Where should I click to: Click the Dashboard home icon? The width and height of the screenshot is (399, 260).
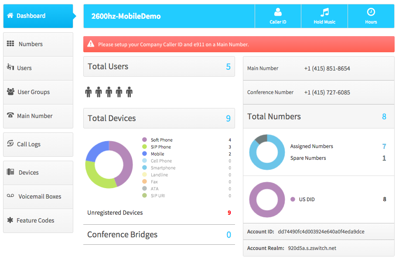click(10, 16)
